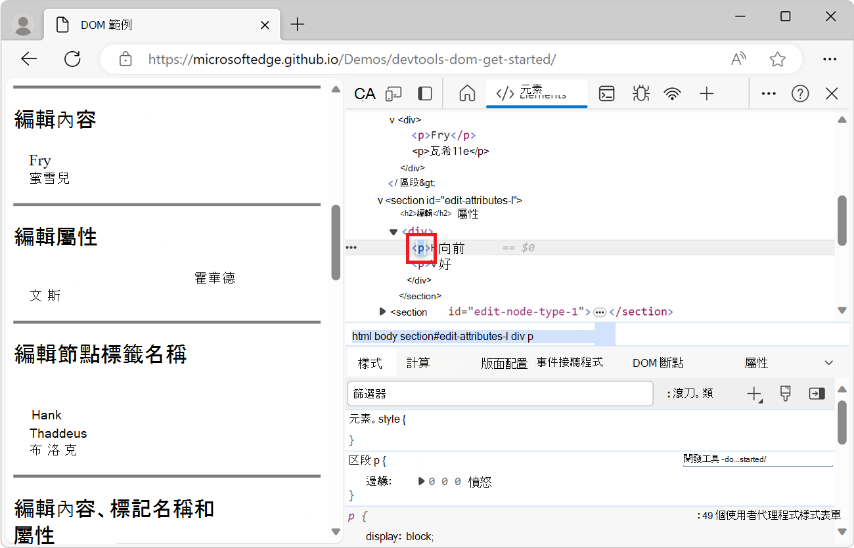The height and width of the screenshot is (548, 854).
Task: Click the favorites star in address bar
Action: (x=777, y=58)
